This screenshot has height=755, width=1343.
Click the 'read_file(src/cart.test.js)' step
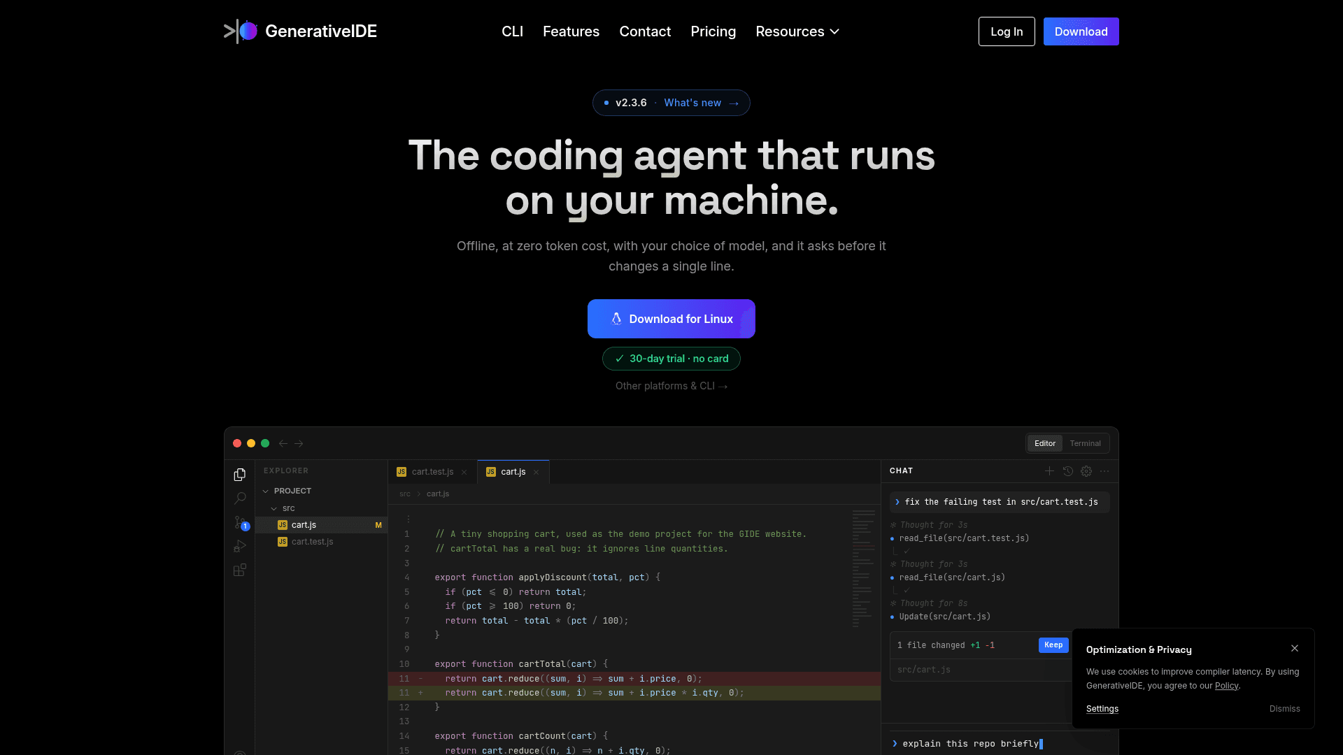(964, 538)
